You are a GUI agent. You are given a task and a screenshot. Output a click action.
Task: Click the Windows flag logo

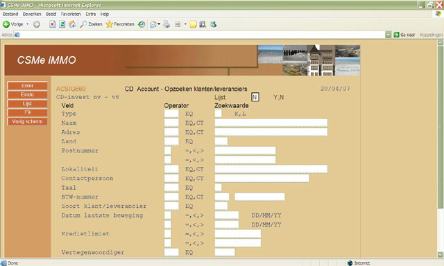coord(438,14)
